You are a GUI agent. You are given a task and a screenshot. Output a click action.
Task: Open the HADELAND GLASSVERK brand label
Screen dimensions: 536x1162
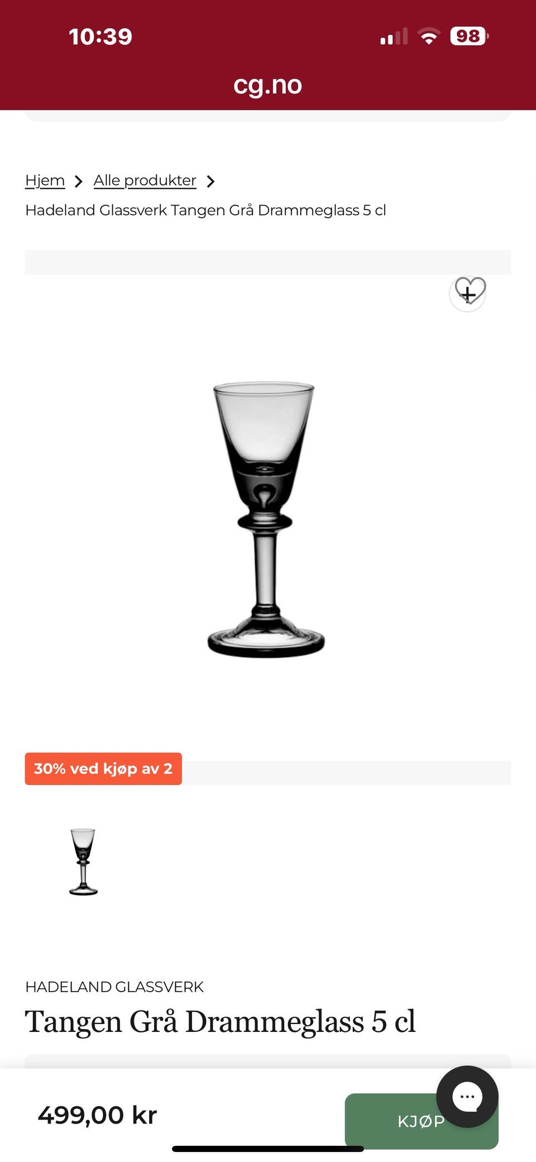[114, 987]
